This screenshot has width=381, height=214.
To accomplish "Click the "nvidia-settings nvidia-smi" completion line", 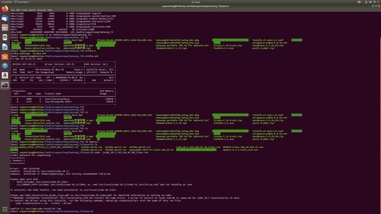I will pos(28,53).
